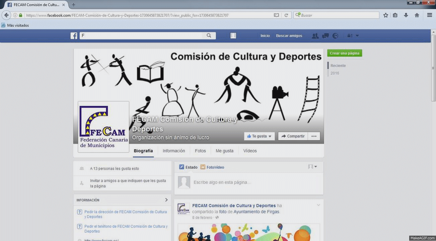
Task: Click the invite friends icon in sidebar
Action: 82,183
